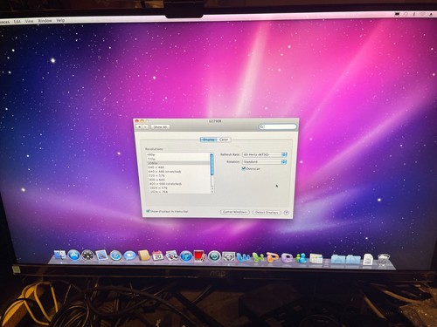This screenshot has height=327, width=437.
Task: Open Time Machine in the Dock
Action: tap(214, 256)
